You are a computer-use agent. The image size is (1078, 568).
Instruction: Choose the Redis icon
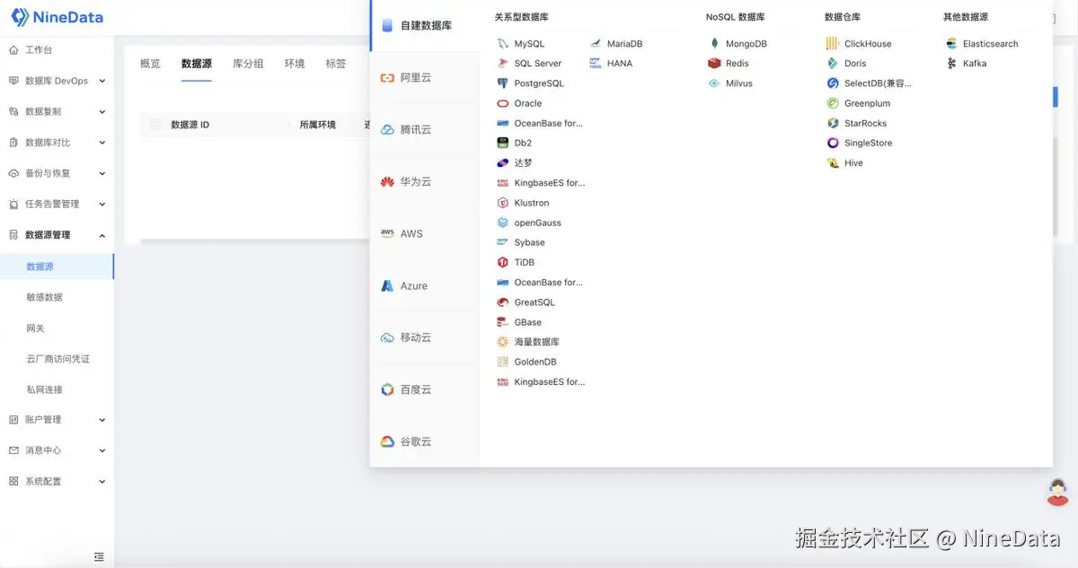point(714,64)
